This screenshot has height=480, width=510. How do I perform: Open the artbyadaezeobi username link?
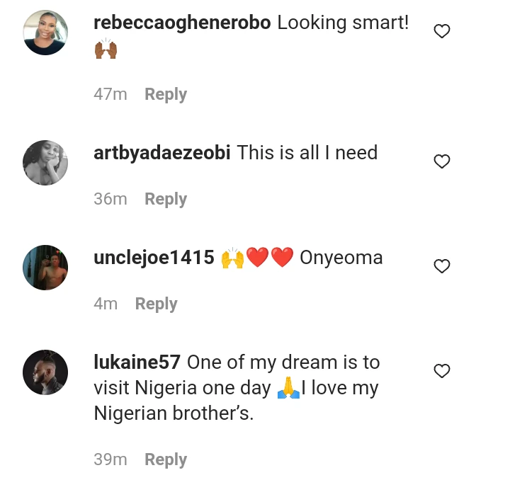coord(162,152)
